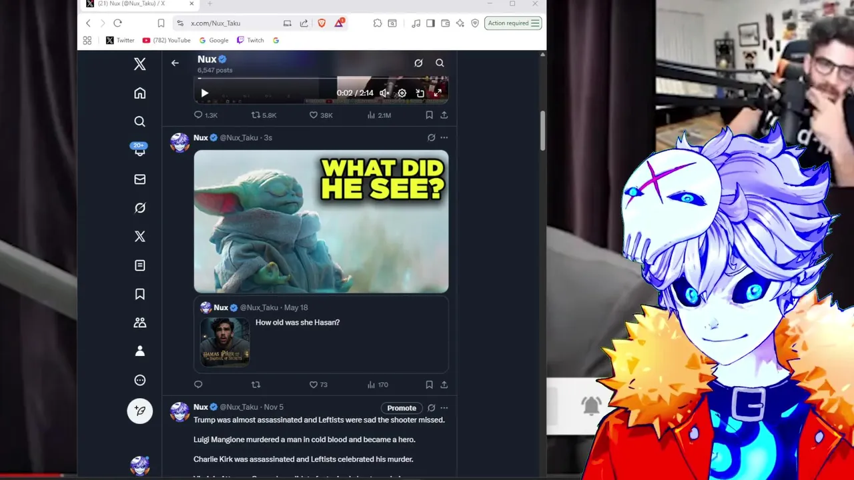The height and width of the screenshot is (480, 854).
Task: Expand the video to fullscreen
Action: click(438, 93)
